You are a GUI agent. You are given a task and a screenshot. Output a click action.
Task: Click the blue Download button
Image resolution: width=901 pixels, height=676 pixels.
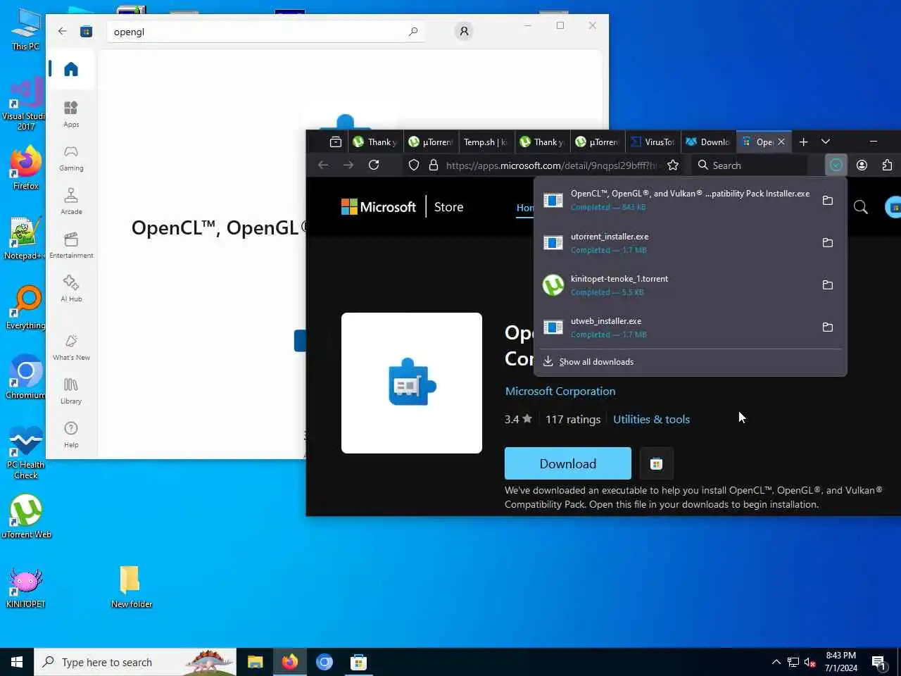click(567, 463)
